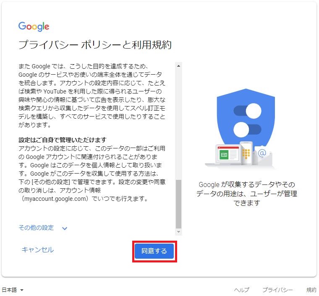Click the @ envelope icon in illustration
This screenshot has width=319, height=296.
[262, 154]
